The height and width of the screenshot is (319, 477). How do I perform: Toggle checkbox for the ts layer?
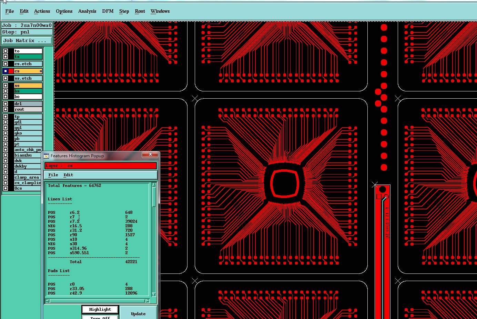[x=6, y=57]
